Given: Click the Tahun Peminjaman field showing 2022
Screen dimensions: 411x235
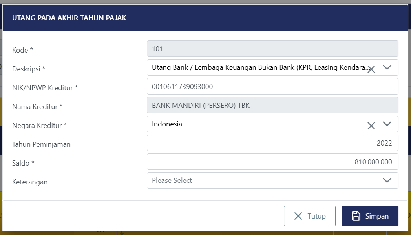Looking at the screenshot, I should coord(272,143).
